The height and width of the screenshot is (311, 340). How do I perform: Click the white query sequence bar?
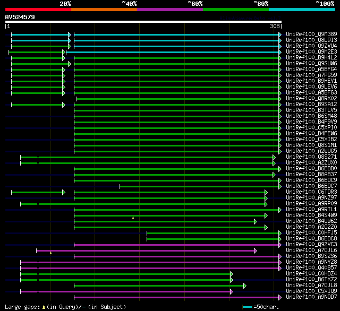pyautogui.click(x=143, y=22)
